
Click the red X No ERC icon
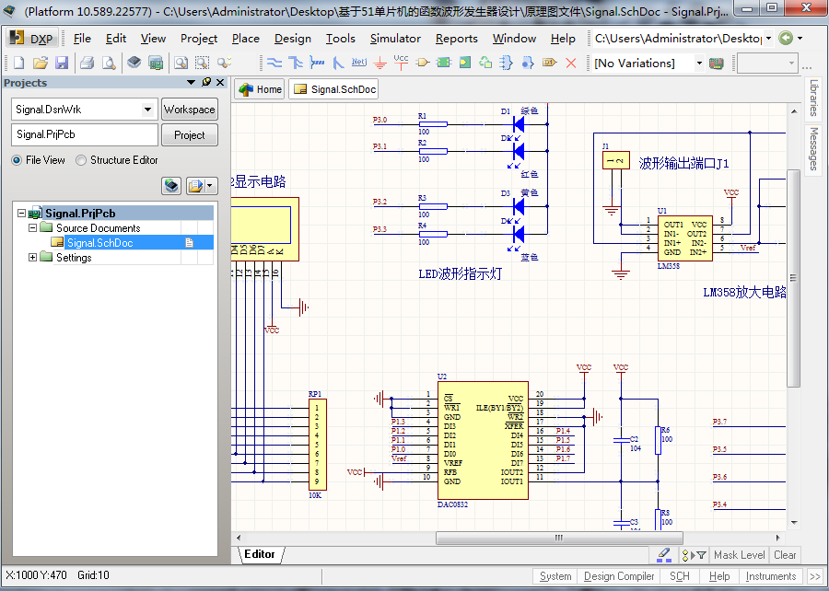[x=571, y=64]
